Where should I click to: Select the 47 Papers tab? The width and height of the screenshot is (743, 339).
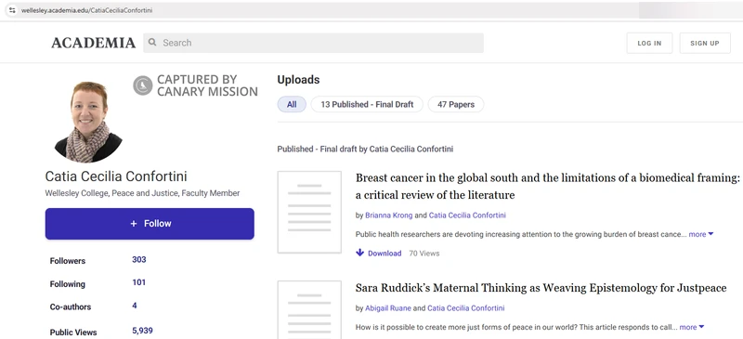point(456,104)
